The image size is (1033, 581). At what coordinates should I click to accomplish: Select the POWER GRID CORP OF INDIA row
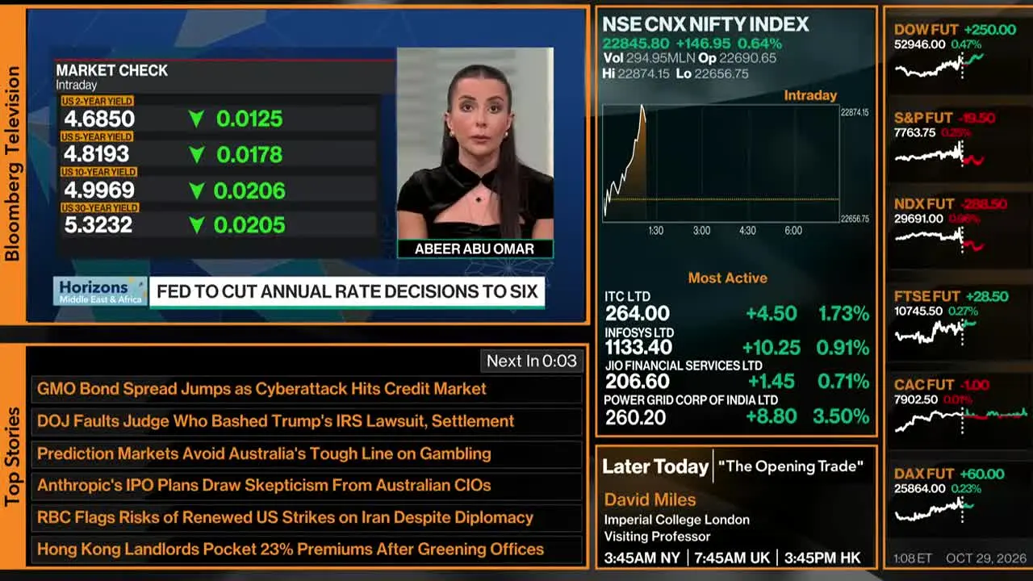tap(737, 410)
